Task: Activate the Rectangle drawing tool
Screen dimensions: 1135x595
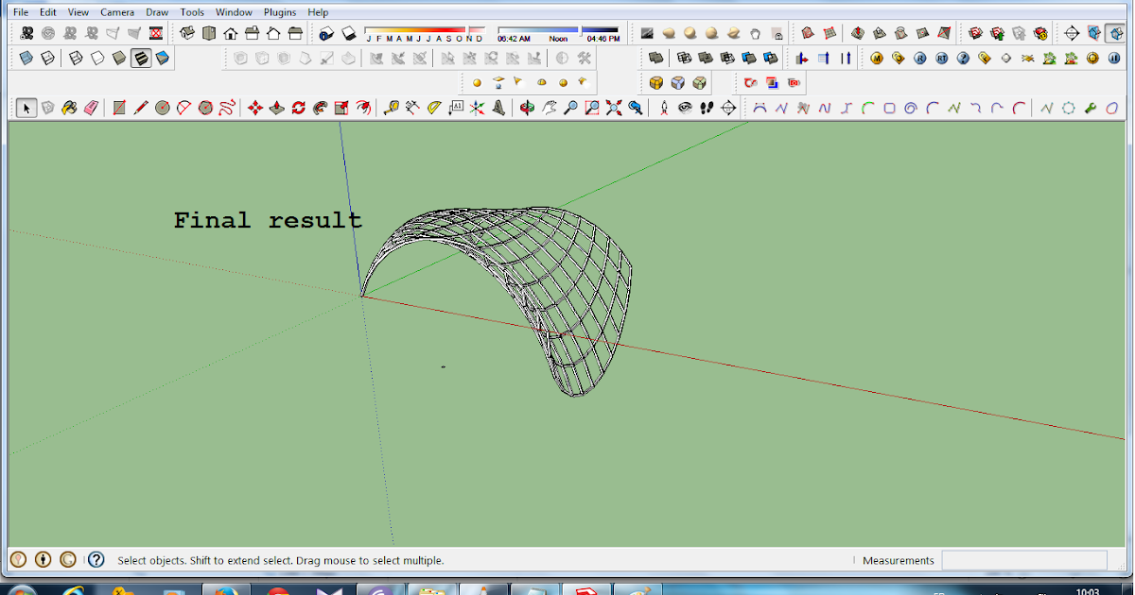Action: tap(119, 108)
